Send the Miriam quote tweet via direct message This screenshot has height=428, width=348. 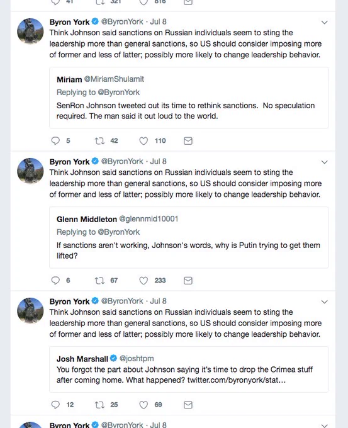(x=188, y=141)
